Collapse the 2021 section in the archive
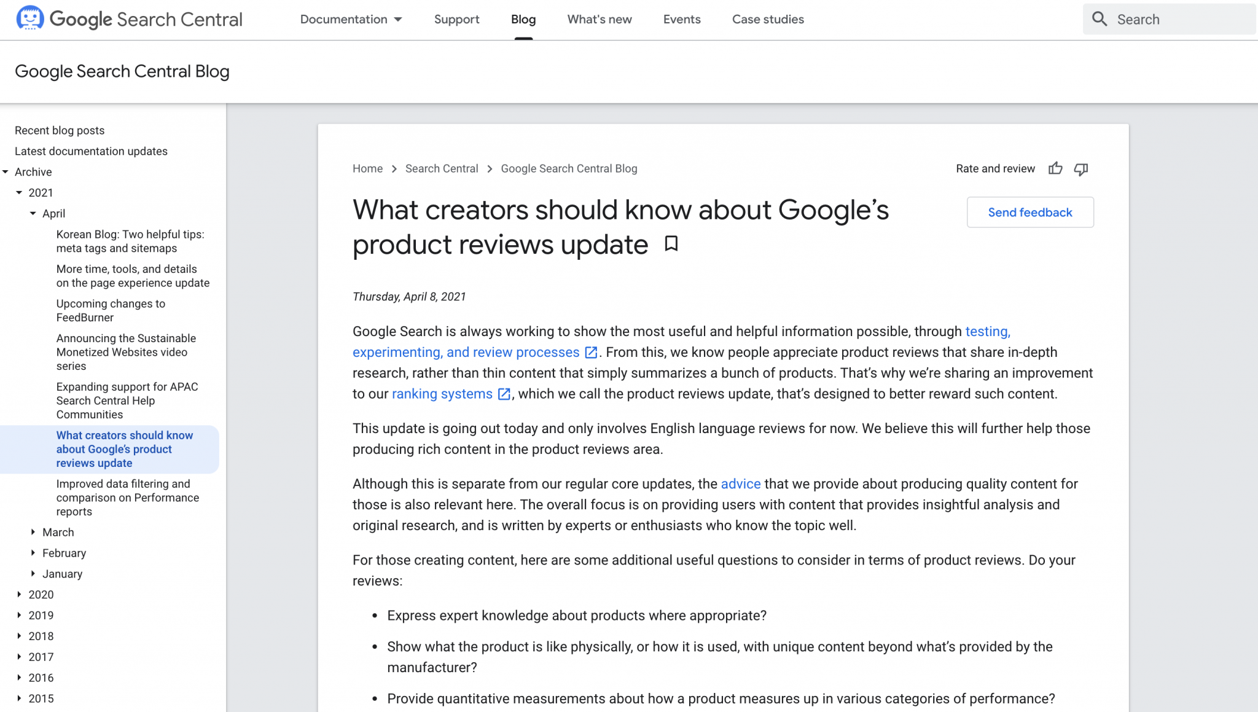1258x712 pixels. (19, 192)
